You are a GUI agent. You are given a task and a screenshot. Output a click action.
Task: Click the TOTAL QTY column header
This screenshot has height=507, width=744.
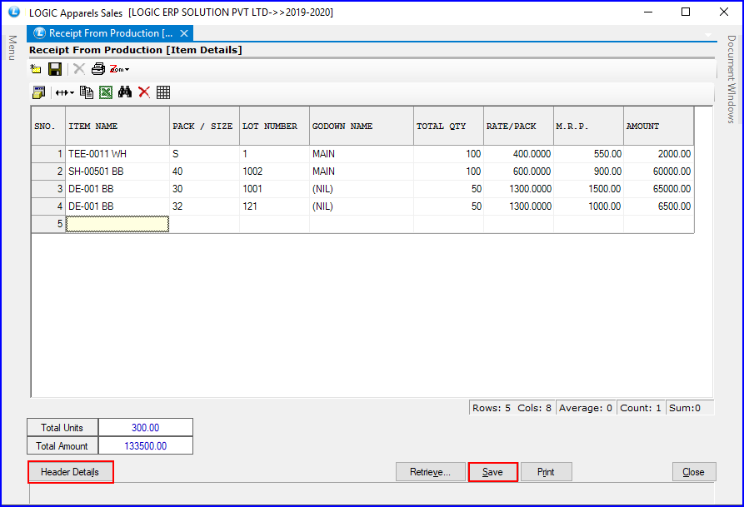[x=448, y=127]
